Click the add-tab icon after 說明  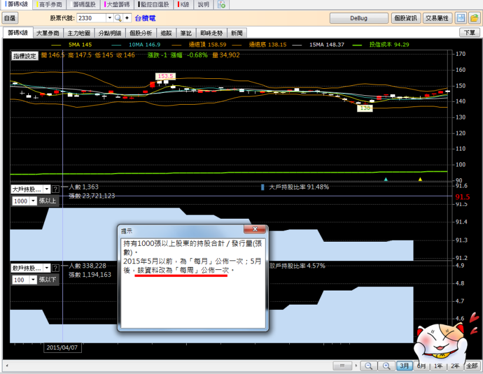click(x=221, y=5)
